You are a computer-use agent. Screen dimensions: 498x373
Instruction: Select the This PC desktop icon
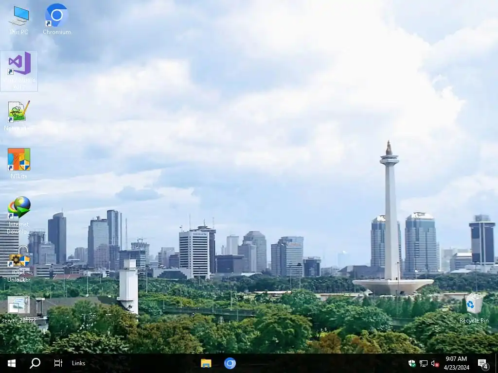pyautogui.click(x=19, y=20)
